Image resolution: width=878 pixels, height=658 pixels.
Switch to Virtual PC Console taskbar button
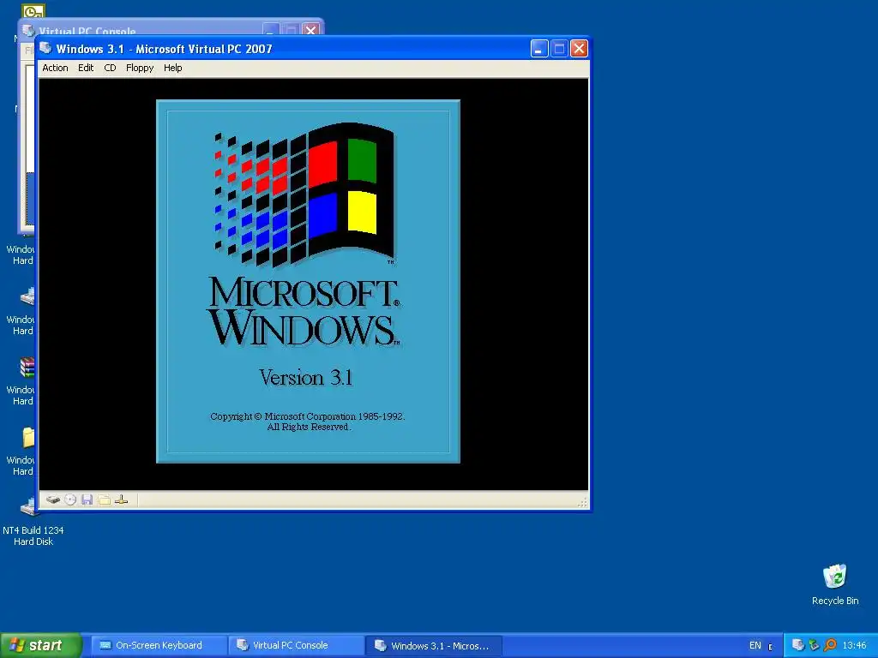pyautogui.click(x=296, y=645)
